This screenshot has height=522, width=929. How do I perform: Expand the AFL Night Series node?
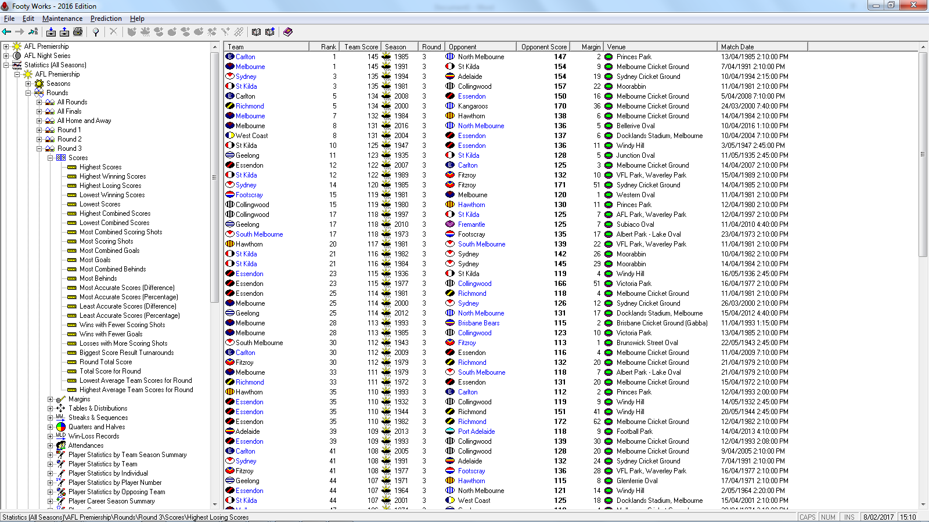pos(6,56)
